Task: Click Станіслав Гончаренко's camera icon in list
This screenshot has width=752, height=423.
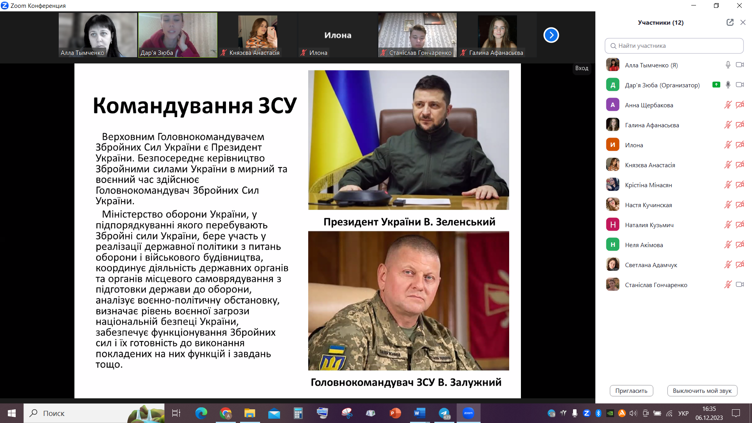Action: click(x=739, y=285)
